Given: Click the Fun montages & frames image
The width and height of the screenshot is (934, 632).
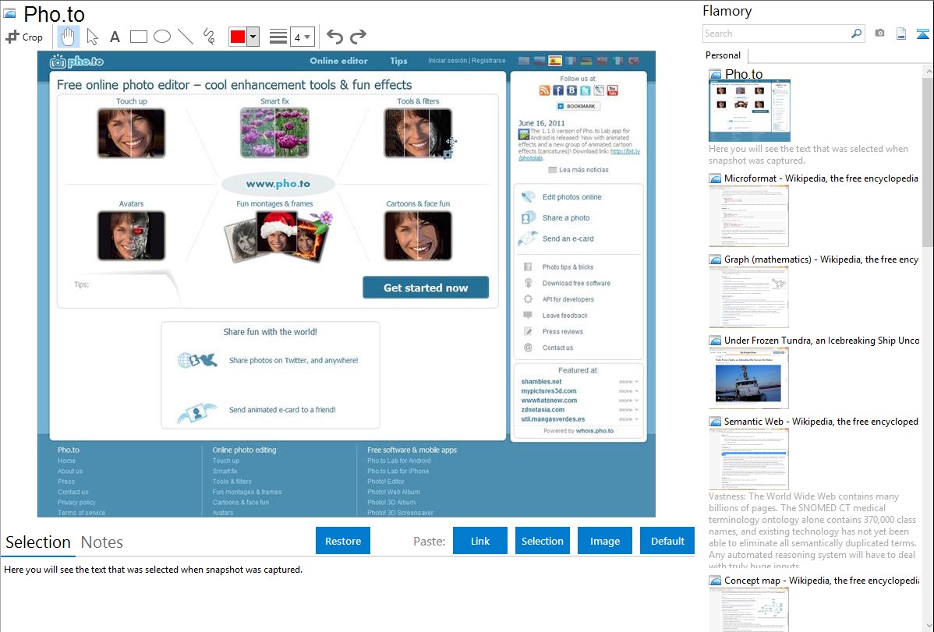Looking at the screenshot, I should [278, 236].
